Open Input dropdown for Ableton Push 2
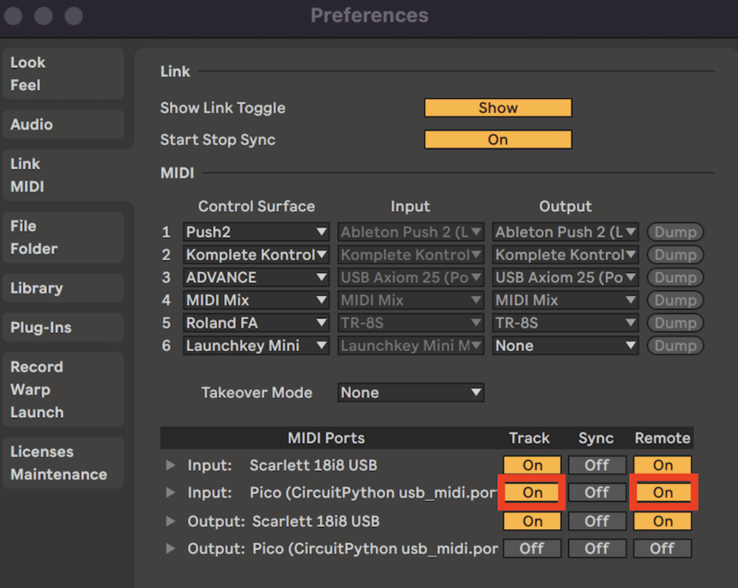738x588 pixels. click(x=411, y=232)
